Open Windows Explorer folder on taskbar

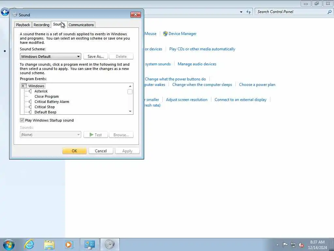pyautogui.click(x=50, y=244)
